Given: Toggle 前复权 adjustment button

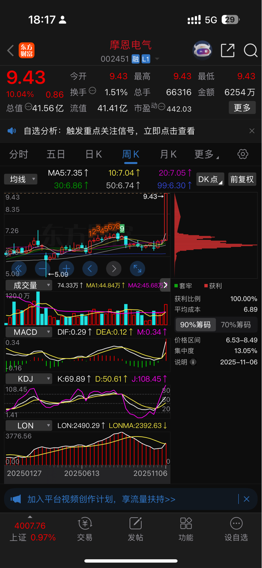Looking at the screenshot, I should pyautogui.click(x=242, y=179).
